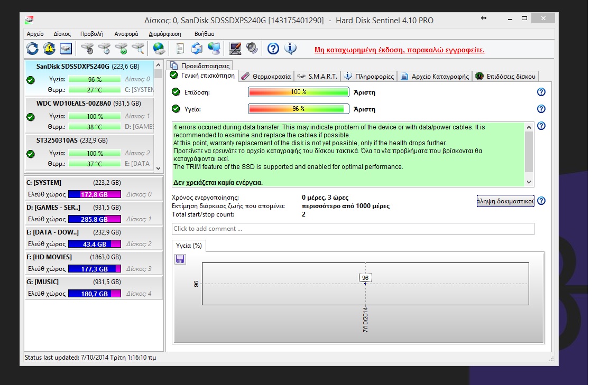
Task: Select the E: [DATA - DOW..] volume
Action: click(93, 238)
